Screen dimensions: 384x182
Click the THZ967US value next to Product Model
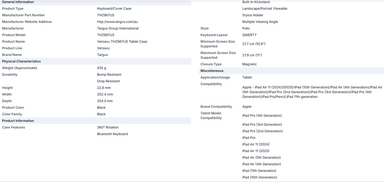[106, 35]
